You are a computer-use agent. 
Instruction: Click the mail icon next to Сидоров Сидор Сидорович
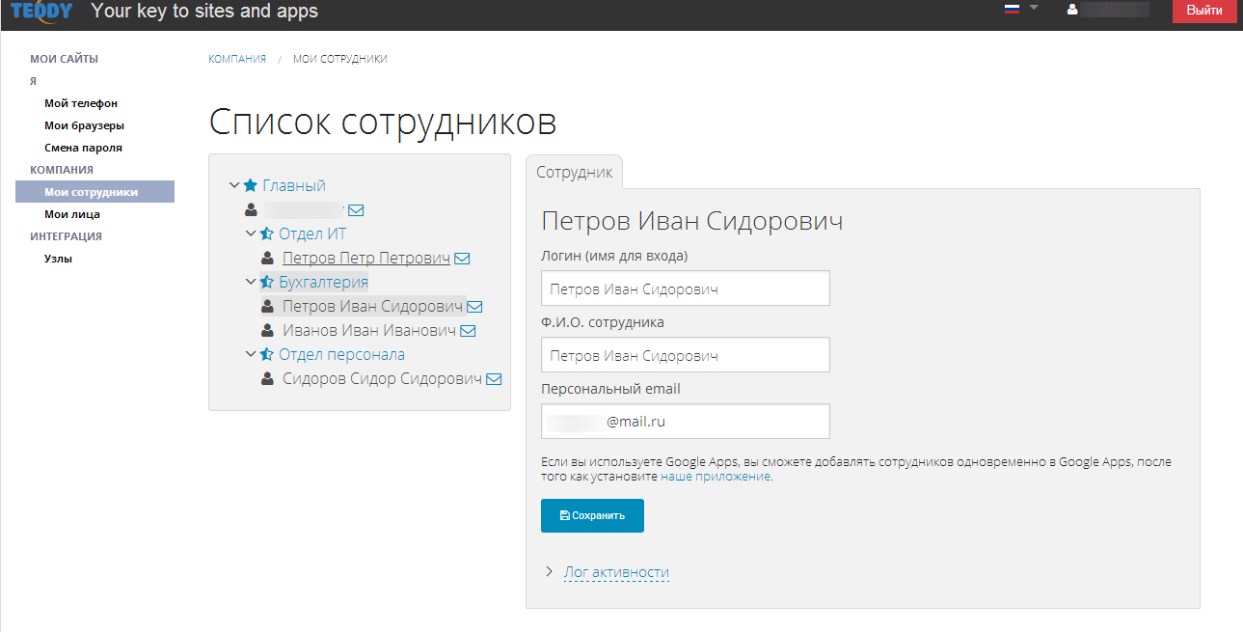494,379
